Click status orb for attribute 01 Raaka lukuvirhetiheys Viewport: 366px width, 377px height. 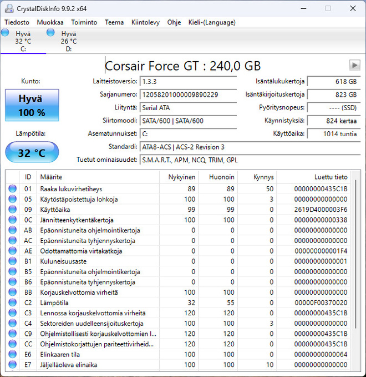12,188
